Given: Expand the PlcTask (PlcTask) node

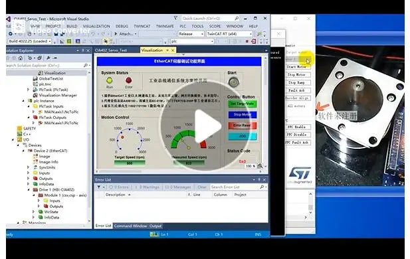Looking at the screenshot, I should click(x=28, y=90).
